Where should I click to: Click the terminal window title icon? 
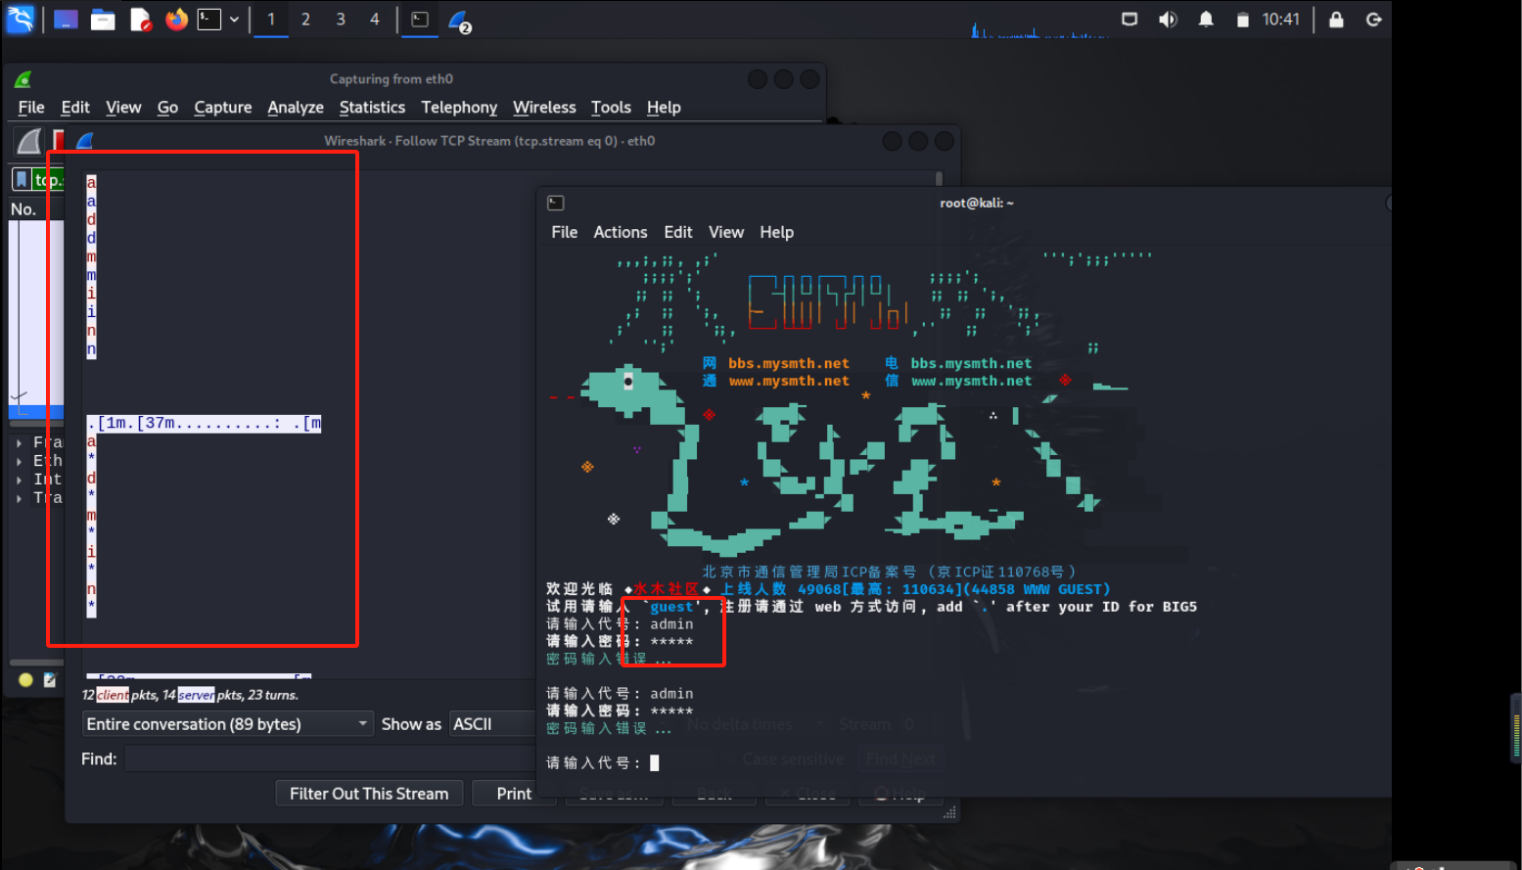point(556,203)
